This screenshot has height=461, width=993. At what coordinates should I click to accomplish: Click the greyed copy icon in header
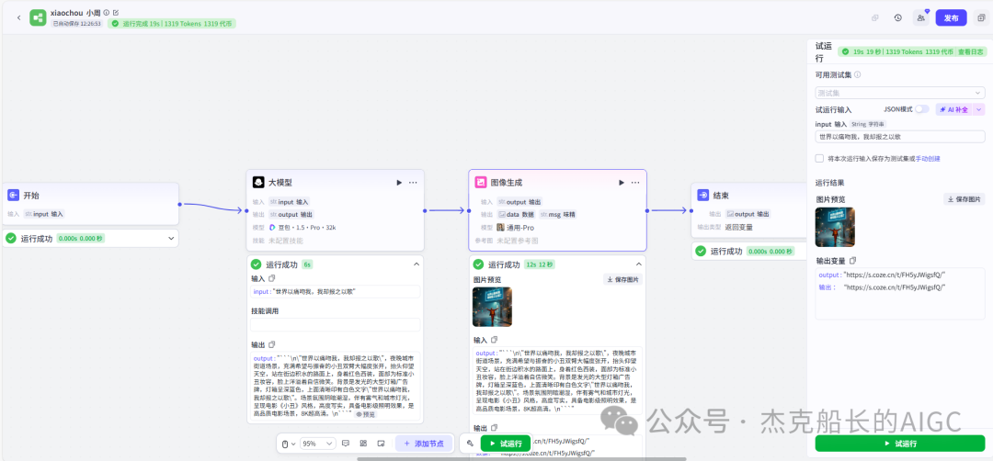tap(875, 17)
